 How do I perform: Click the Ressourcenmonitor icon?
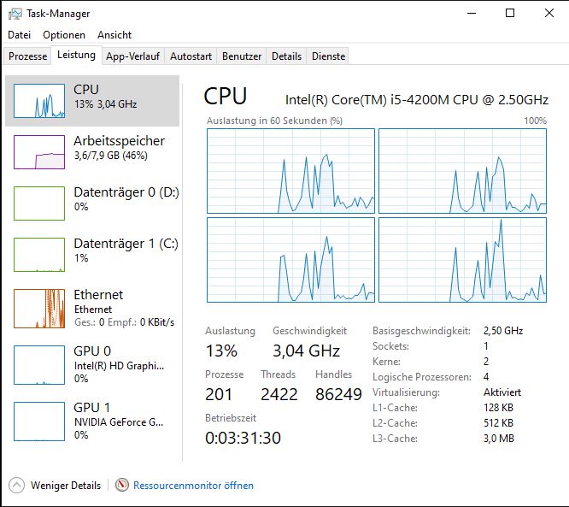(x=122, y=486)
